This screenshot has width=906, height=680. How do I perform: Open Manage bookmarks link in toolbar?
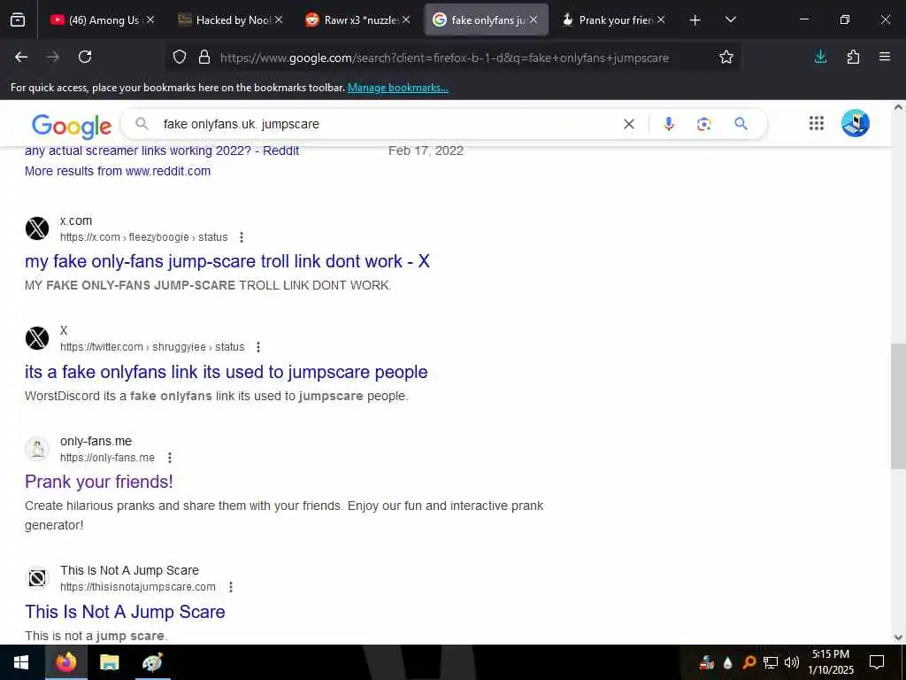pos(397,88)
